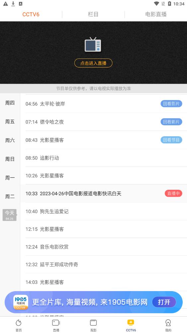Select the CCTV6 bottom navigation icon
Image resolution: width=187 pixels, height=333 pixels.
[131, 322]
